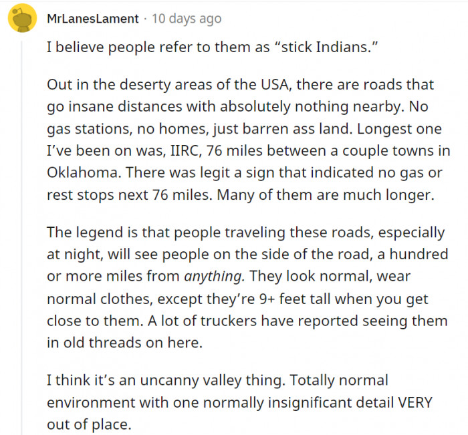Screen dimensions: 468x435
Task: Visit the MrLanesLament user profile link
Action: point(93,19)
